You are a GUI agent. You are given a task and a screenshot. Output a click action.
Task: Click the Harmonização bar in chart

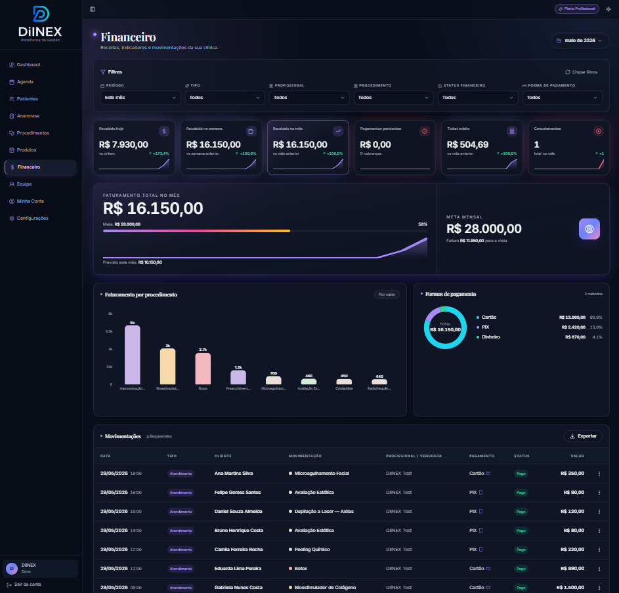132,355
